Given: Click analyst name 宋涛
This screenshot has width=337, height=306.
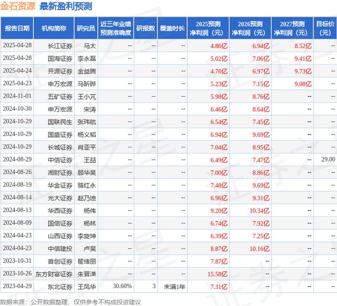Looking at the screenshot, I should (x=90, y=110).
